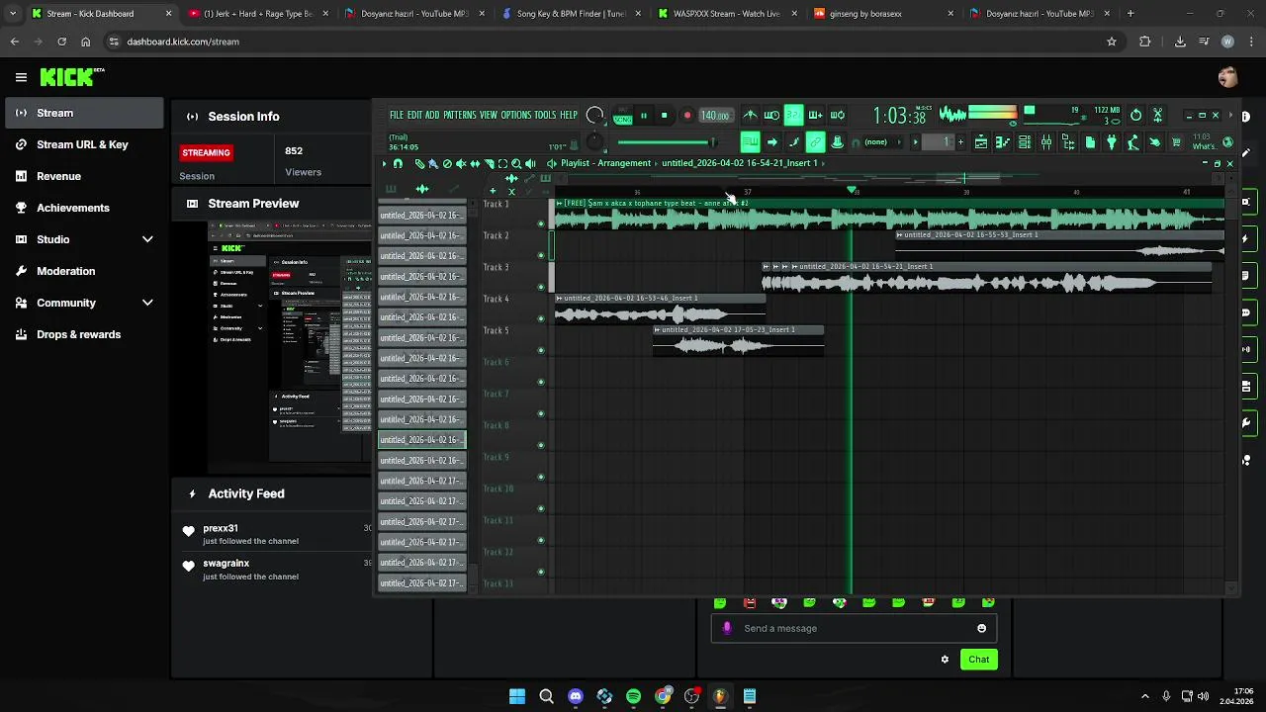Viewport: 1266px width, 712px height.
Task: Select the Mute tool in playlist toolbar
Action: click(461, 163)
